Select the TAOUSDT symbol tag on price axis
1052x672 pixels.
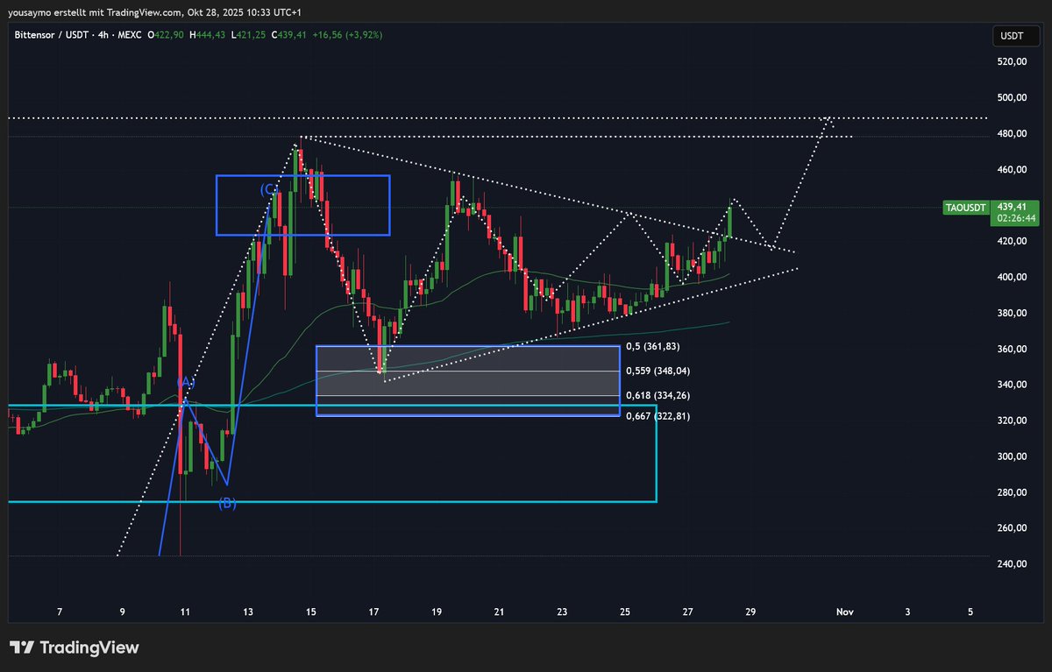point(966,208)
